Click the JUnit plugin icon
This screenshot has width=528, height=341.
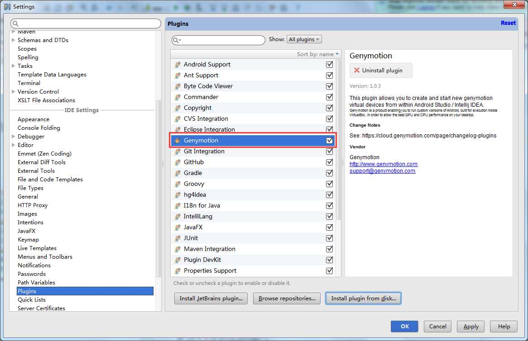[x=178, y=238]
